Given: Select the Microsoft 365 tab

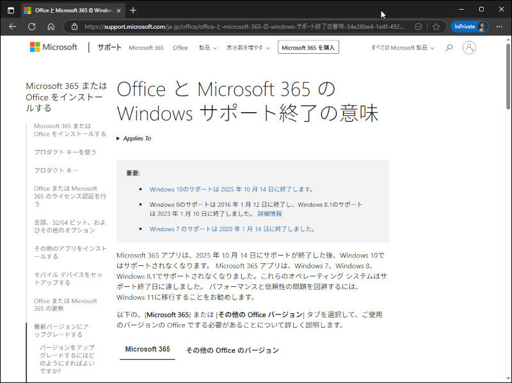Looking at the screenshot, I should pyautogui.click(x=148, y=349).
